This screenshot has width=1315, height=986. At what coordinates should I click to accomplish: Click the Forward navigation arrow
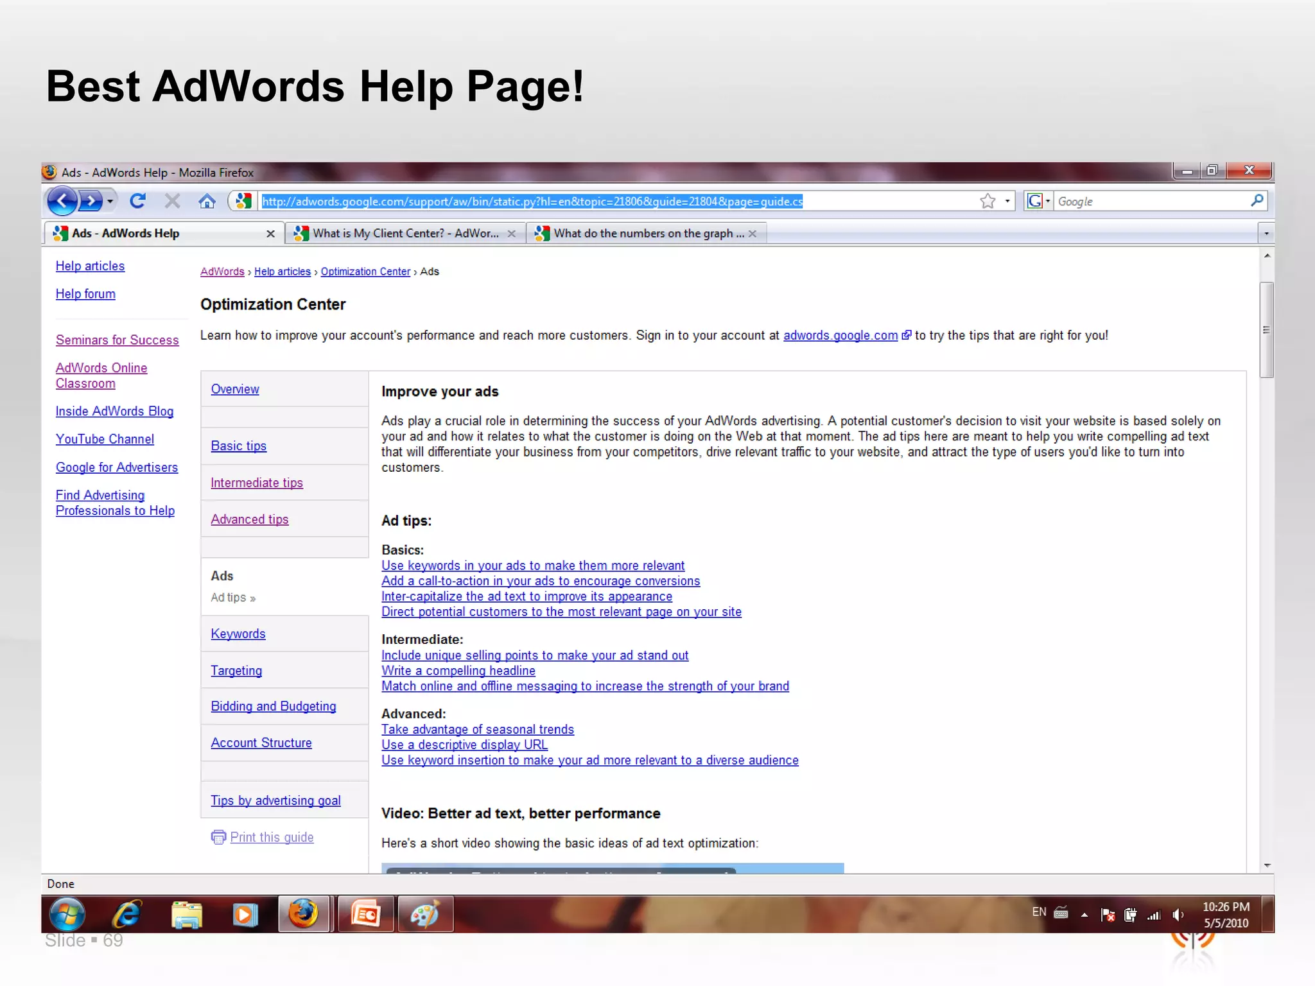(91, 202)
